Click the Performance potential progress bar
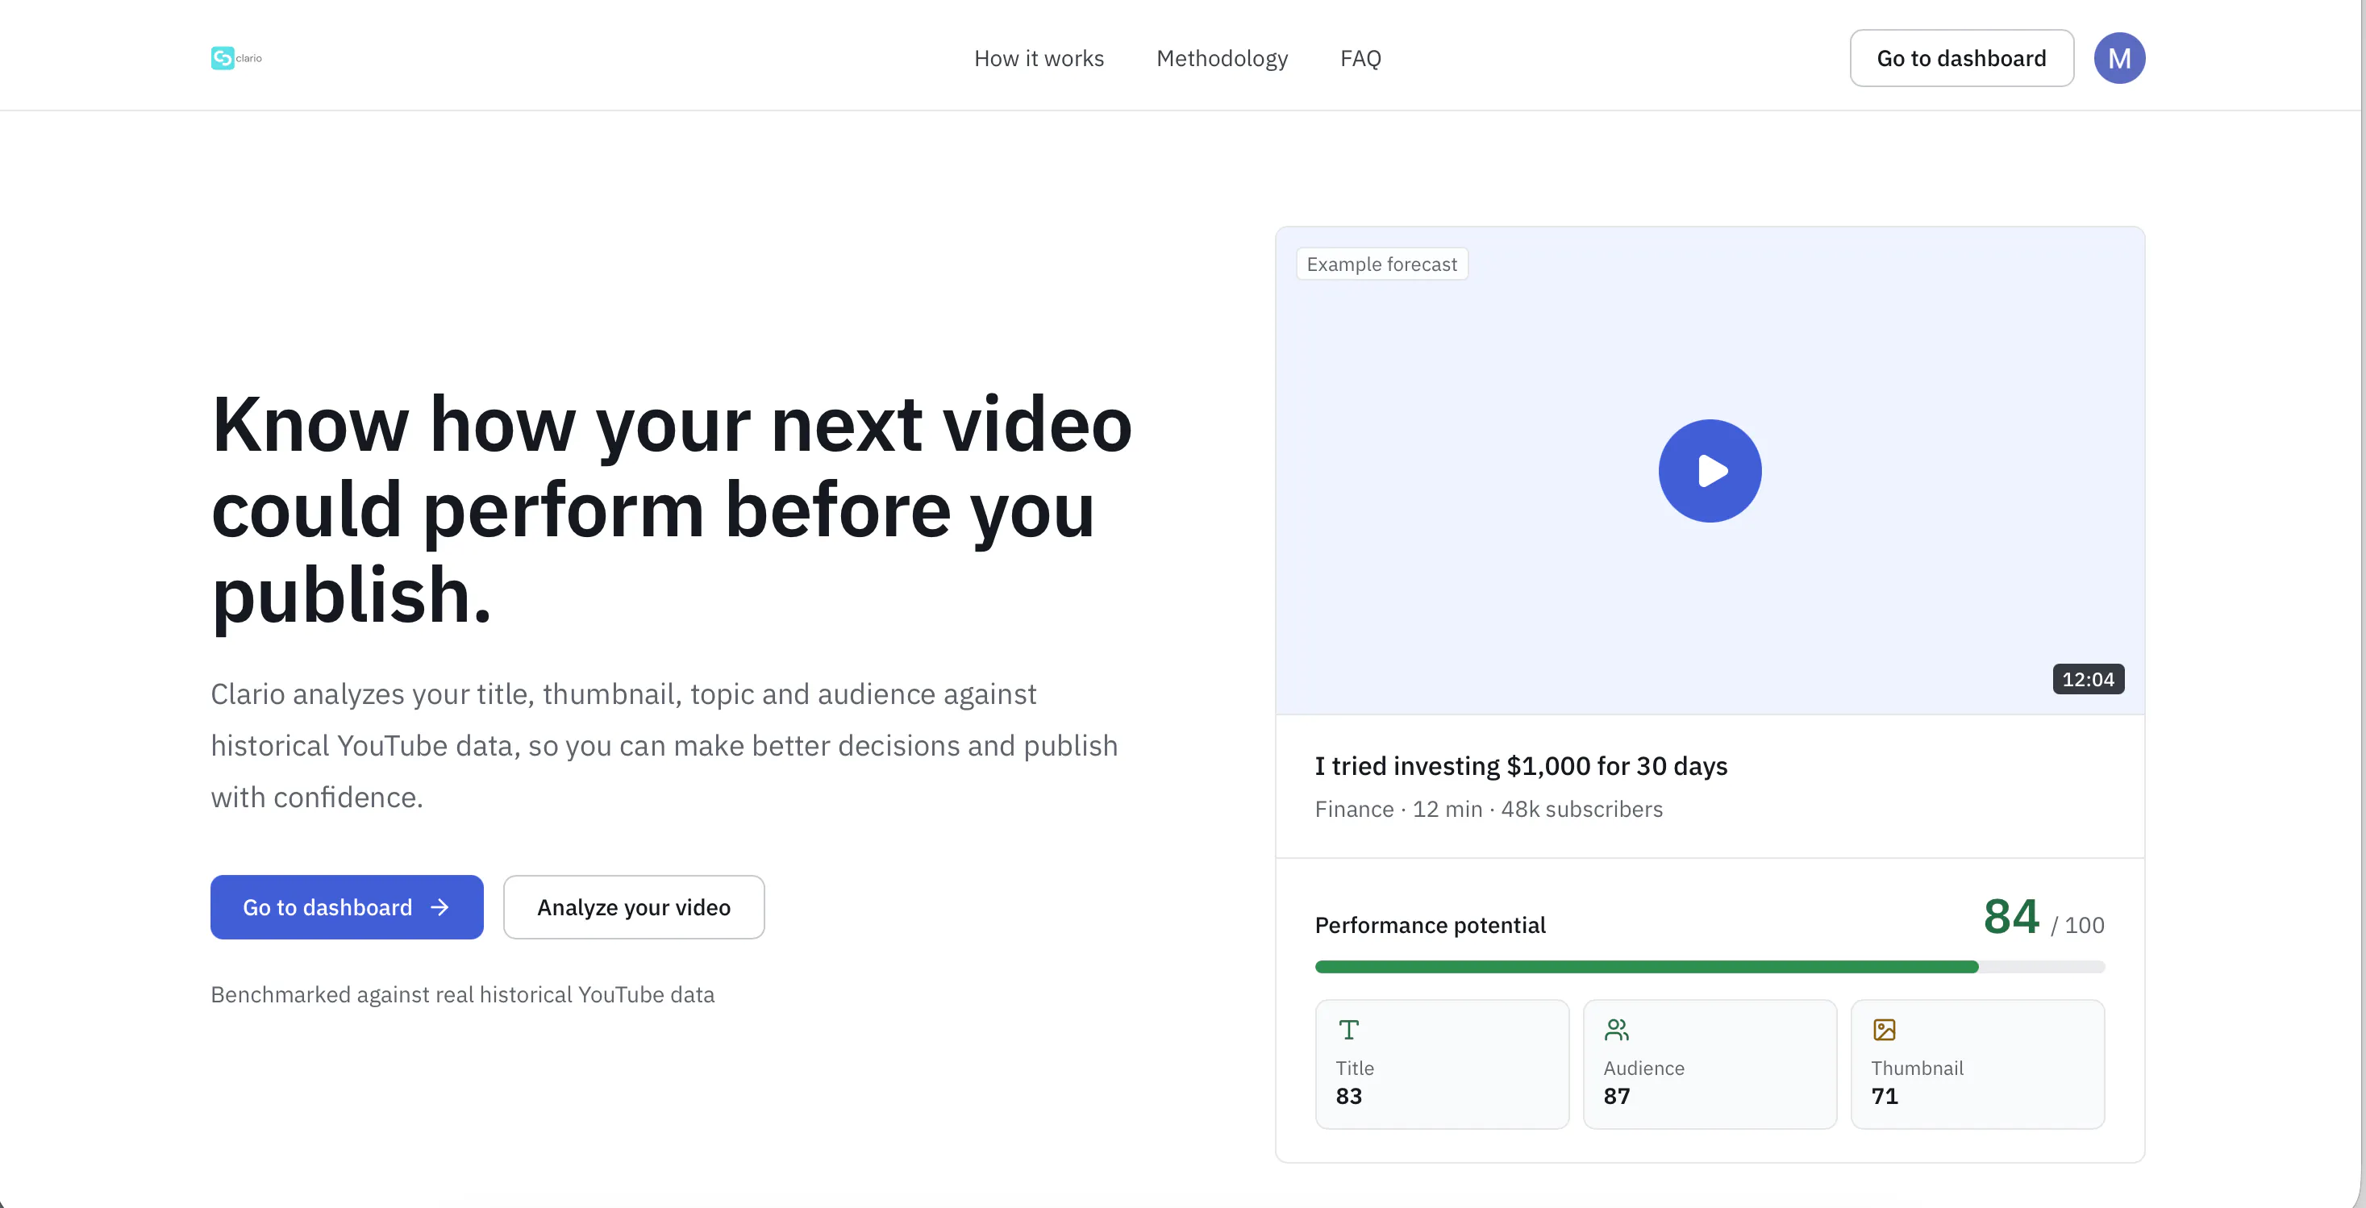 [1710, 966]
